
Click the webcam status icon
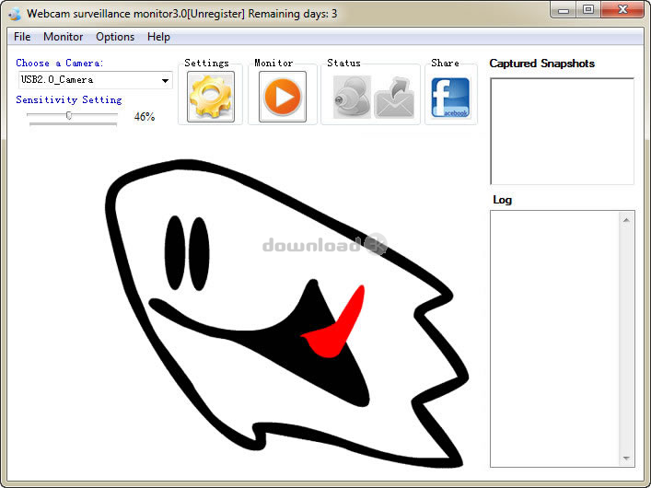coord(352,98)
